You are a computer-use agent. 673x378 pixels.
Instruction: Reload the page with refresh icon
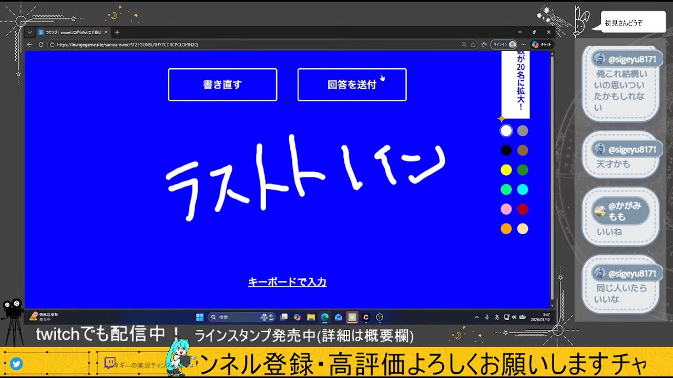(40, 45)
